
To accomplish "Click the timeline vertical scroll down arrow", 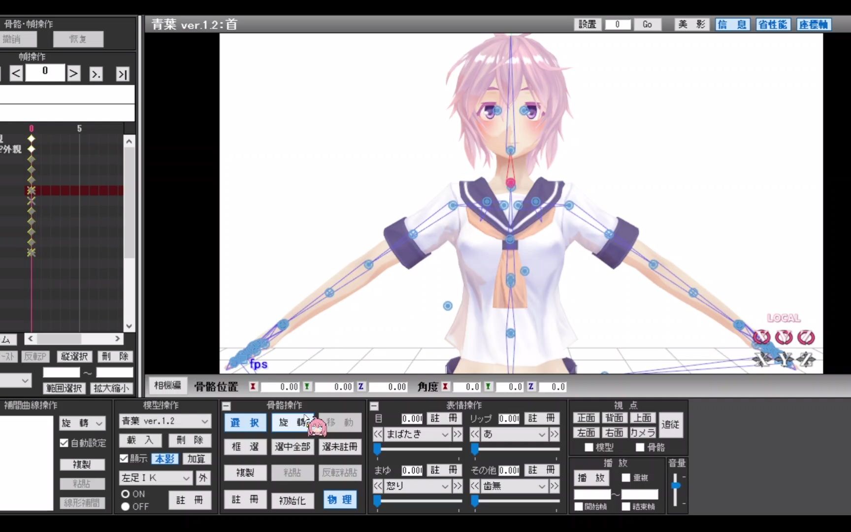I will (129, 326).
